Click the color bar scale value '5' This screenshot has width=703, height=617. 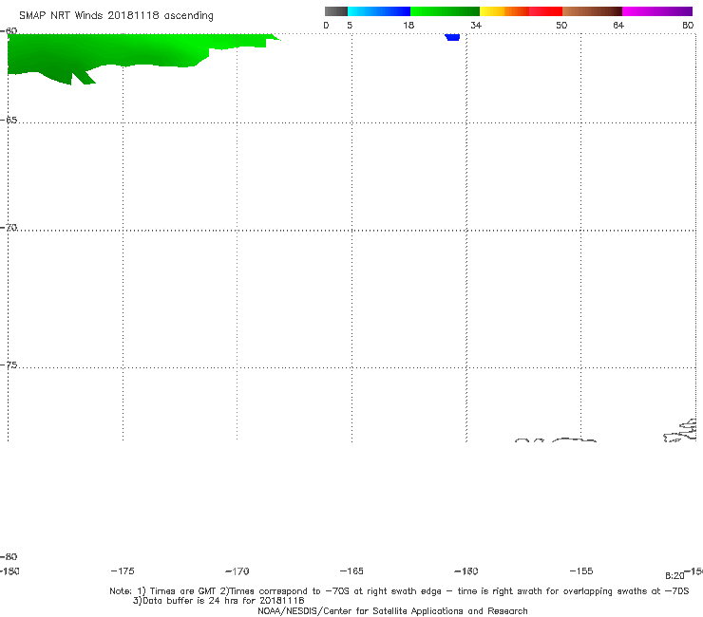350,26
